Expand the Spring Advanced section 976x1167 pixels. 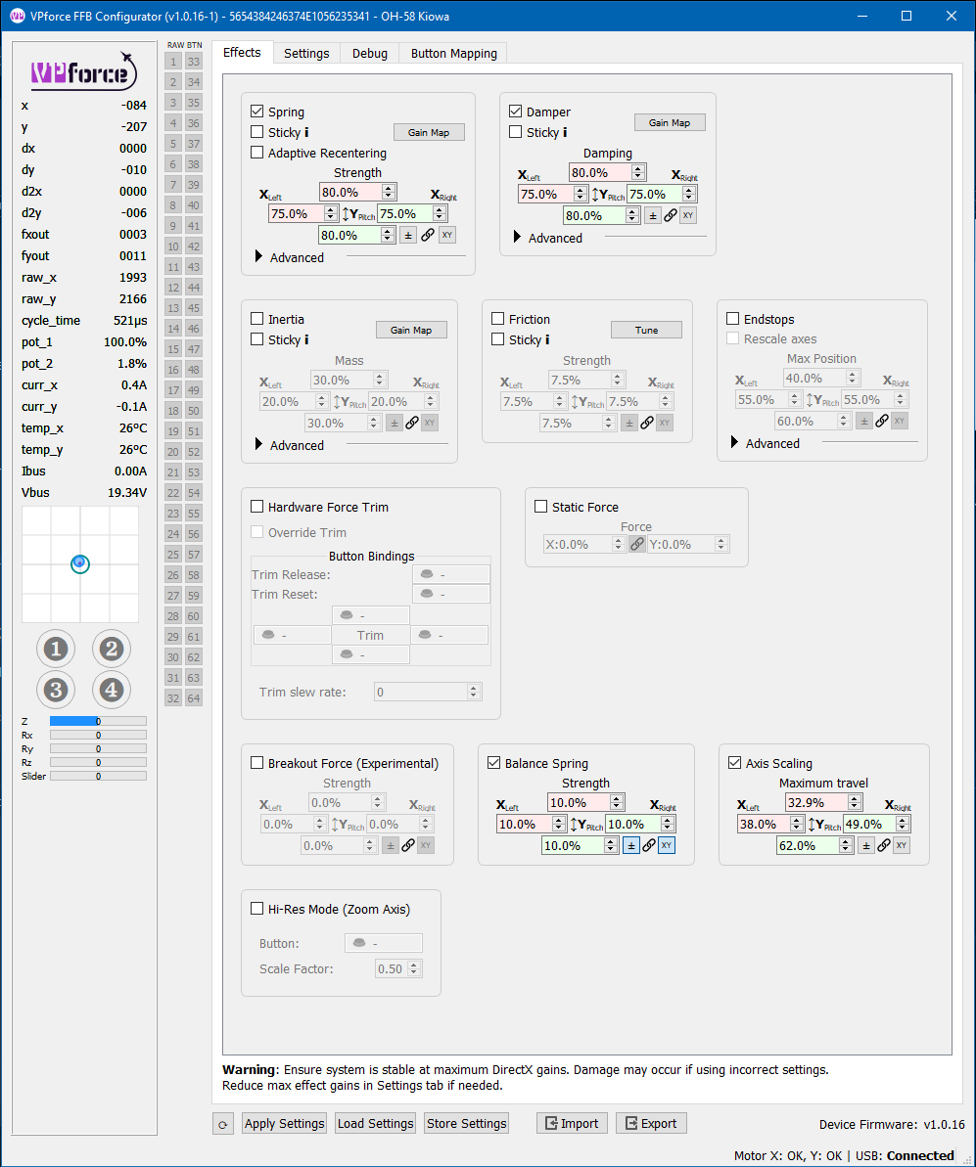click(x=259, y=256)
